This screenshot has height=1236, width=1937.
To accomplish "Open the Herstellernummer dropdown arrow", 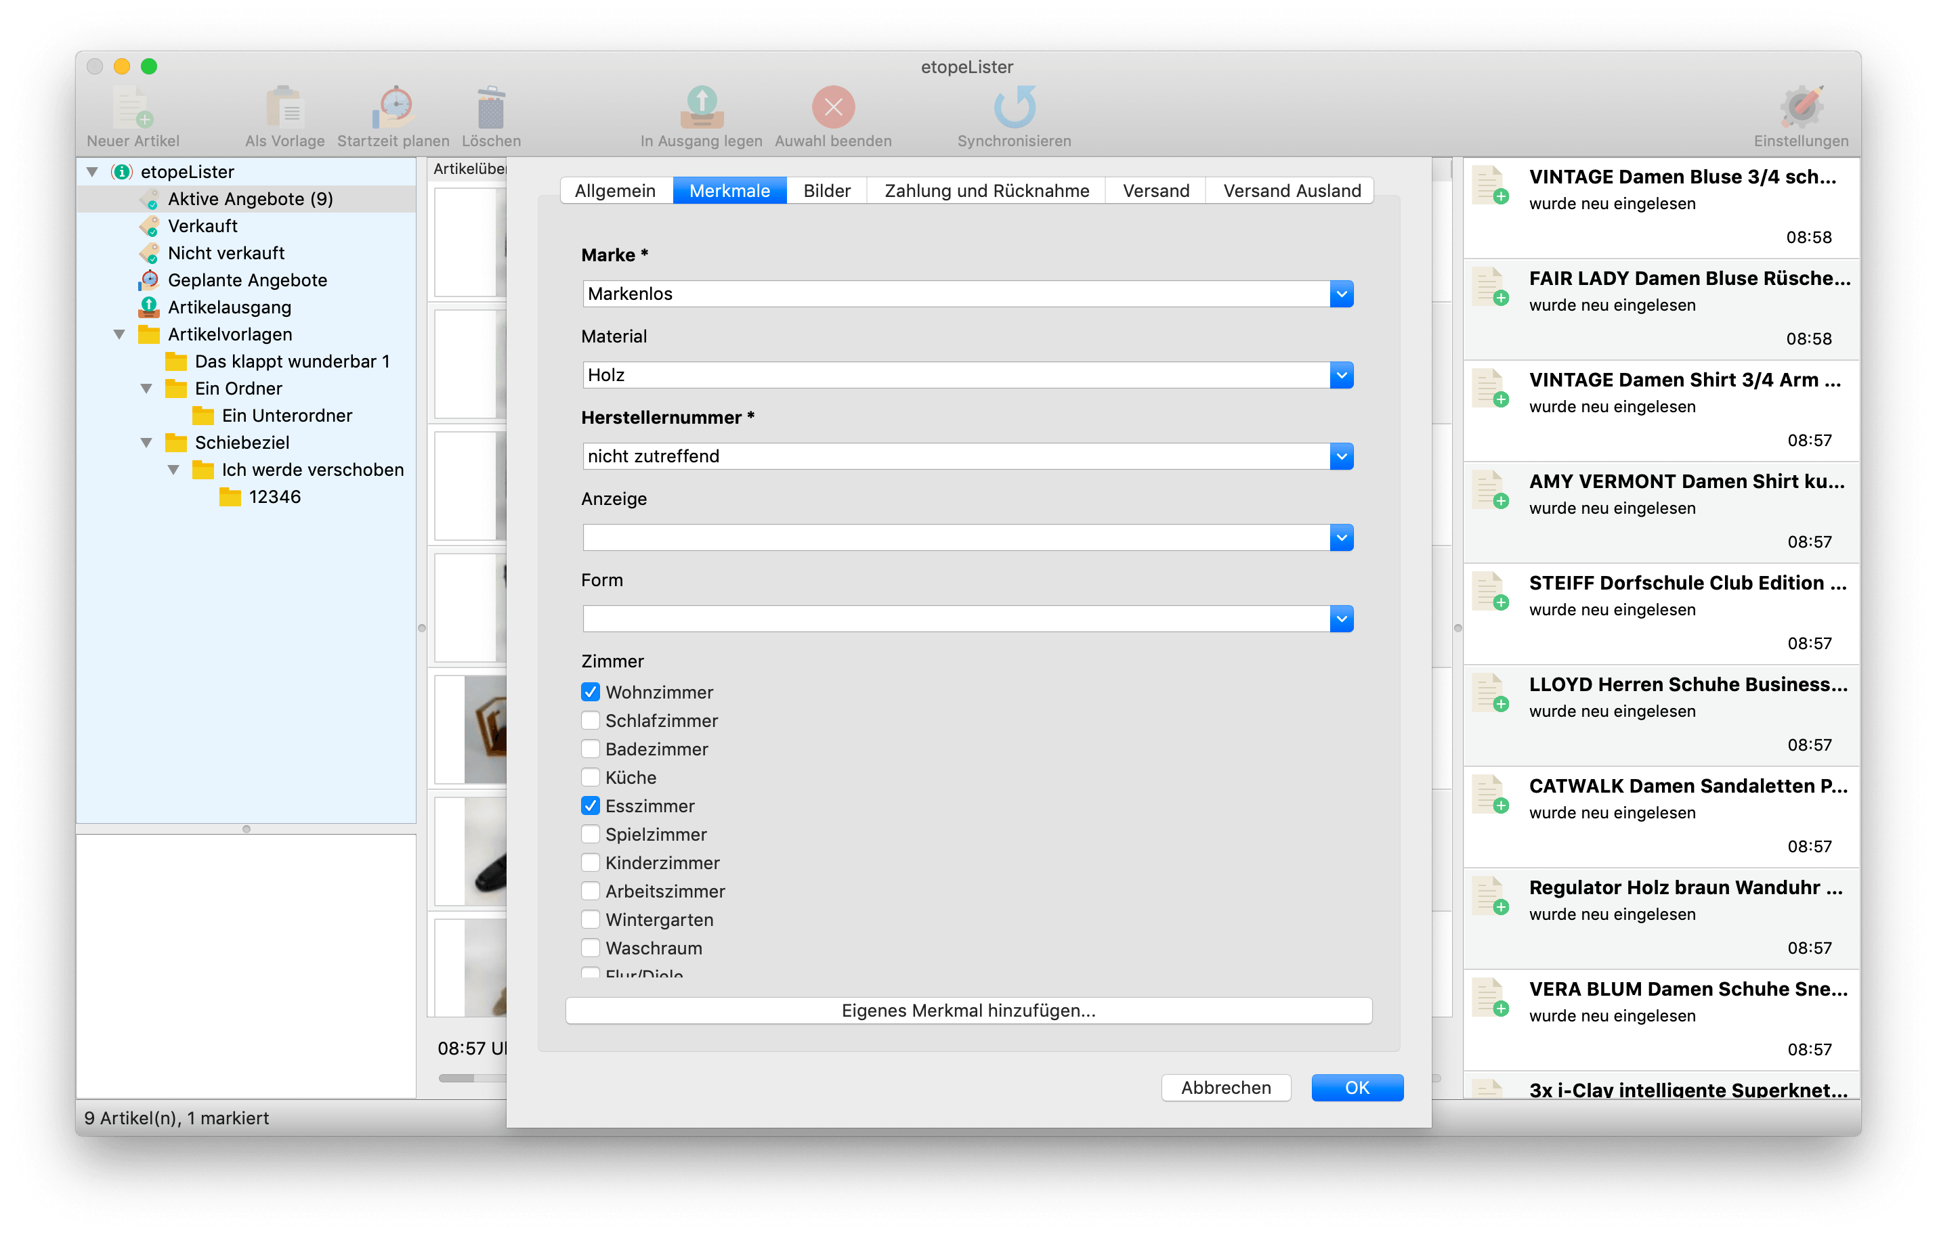I will pyautogui.click(x=1341, y=457).
